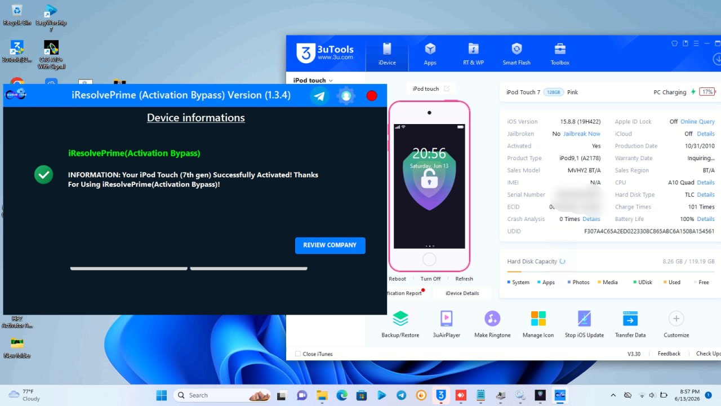Click the edit icon beside the iPod touch name

pyautogui.click(x=447, y=89)
